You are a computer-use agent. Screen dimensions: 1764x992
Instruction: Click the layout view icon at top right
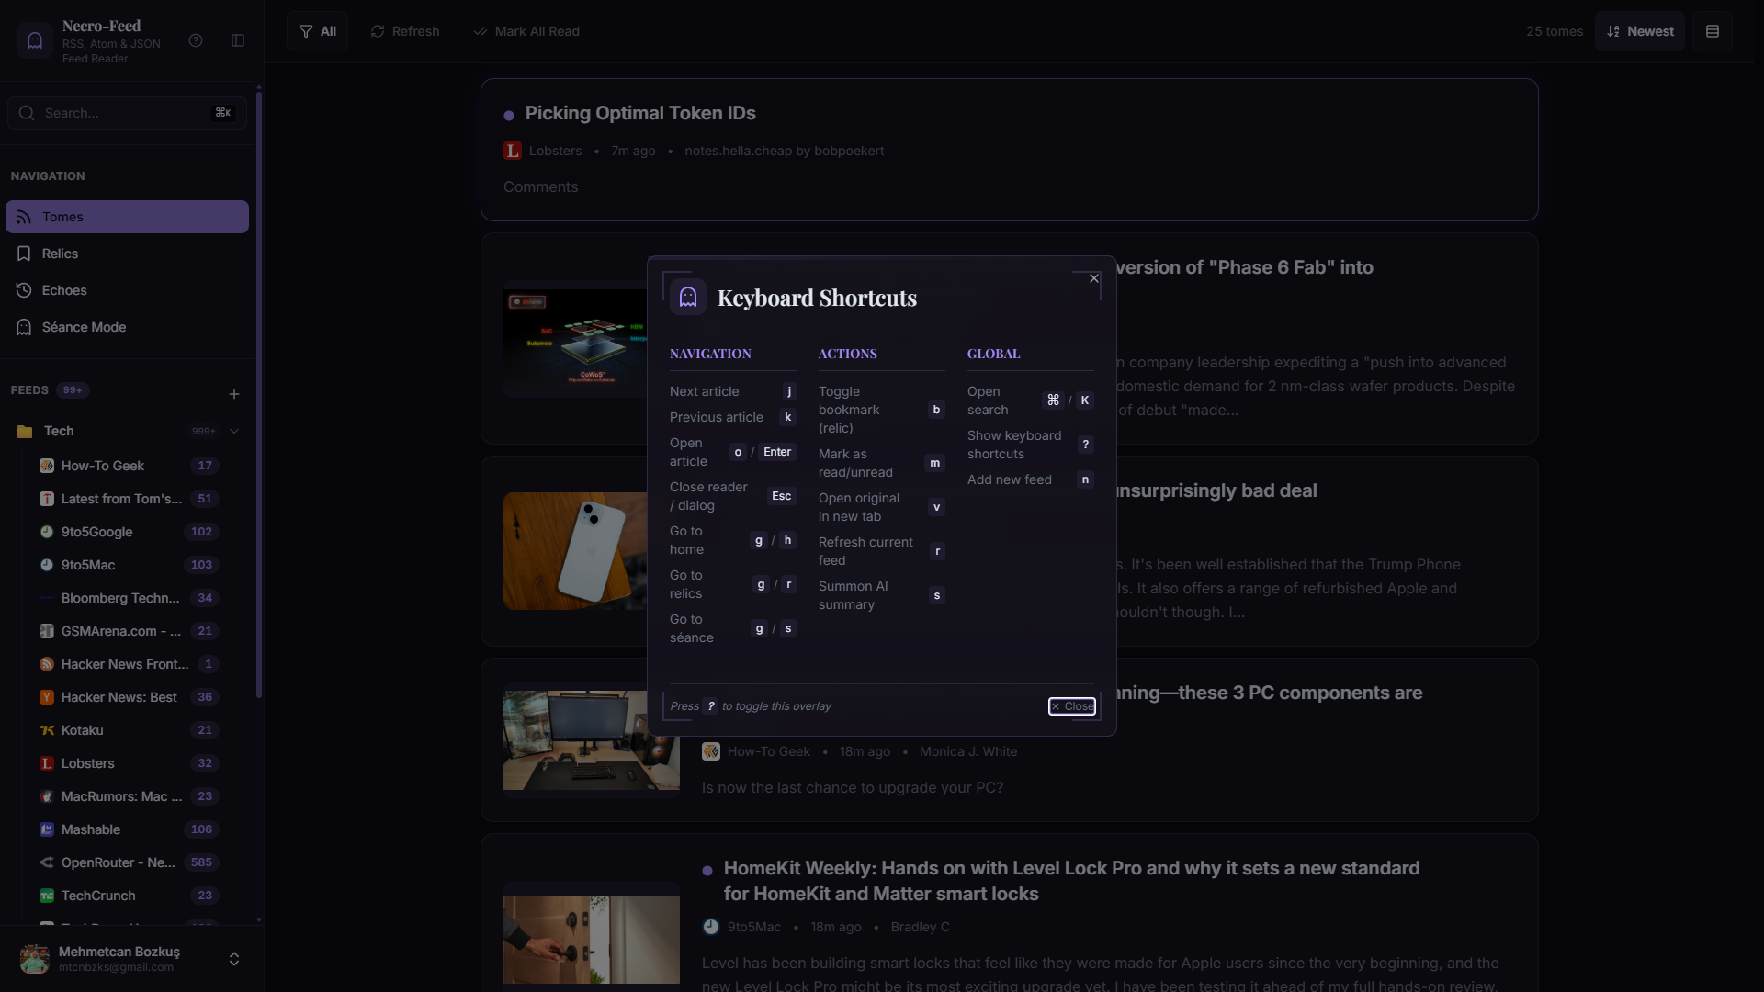coord(1713,31)
